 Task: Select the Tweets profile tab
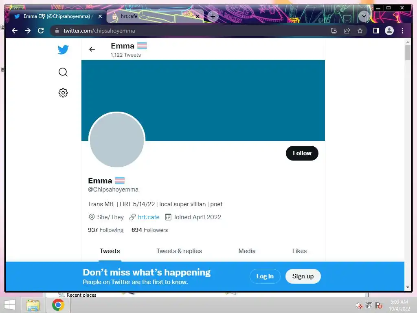[x=110, y=251]
